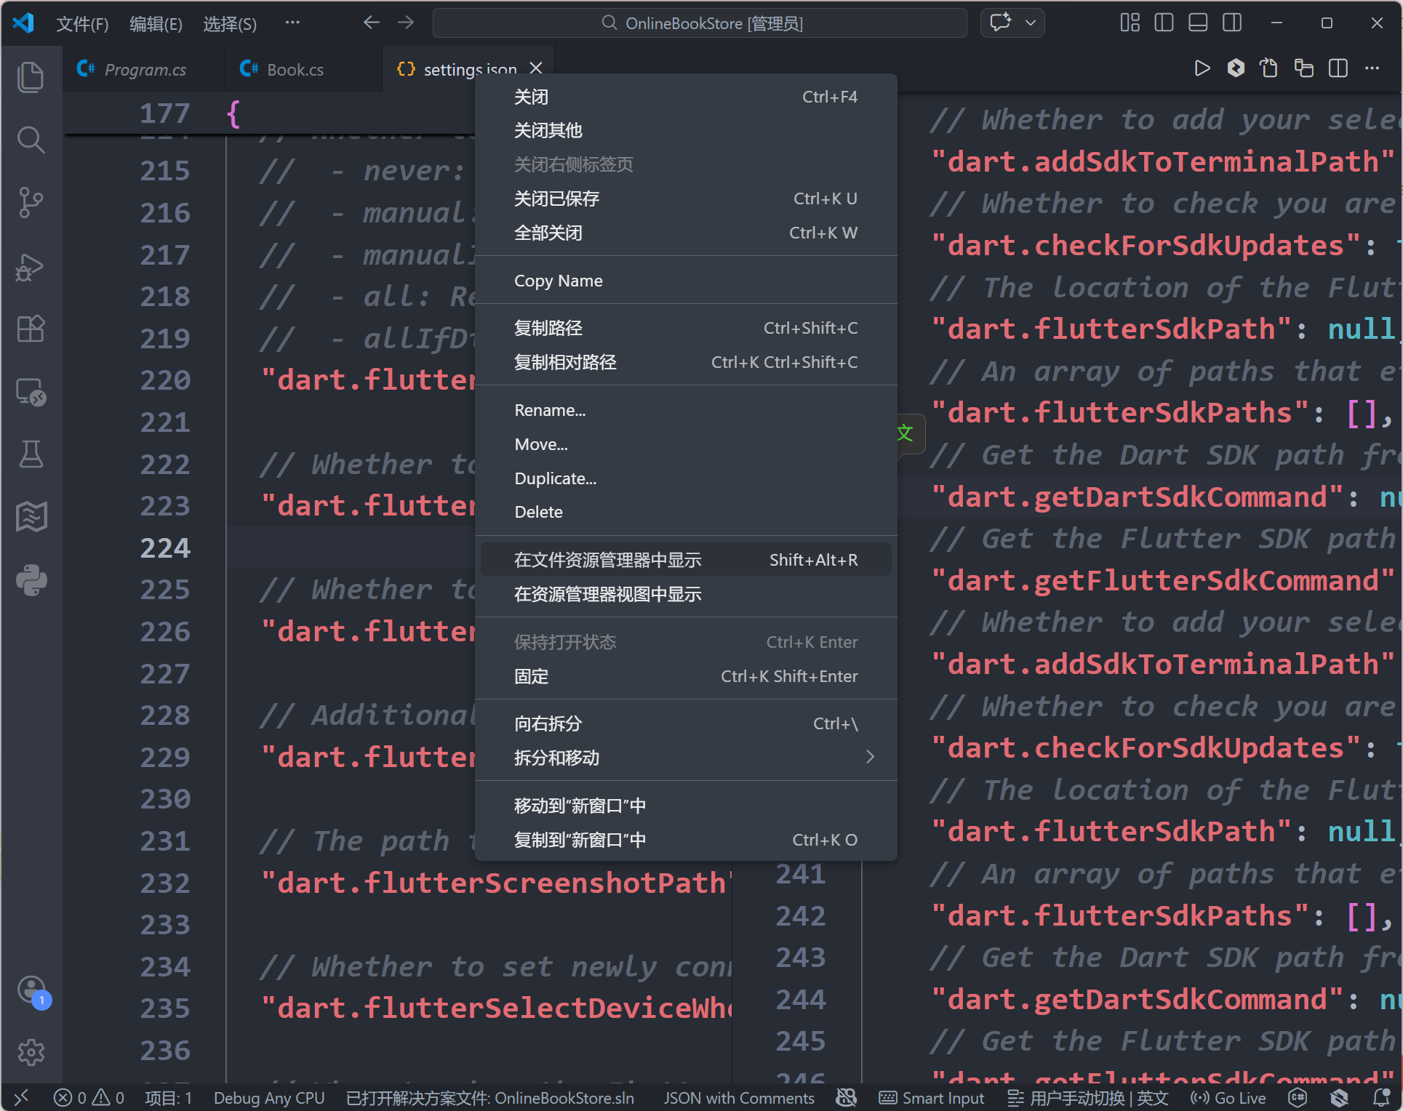Open the 编辑(E) menu
1403x1111 pixels.
click(x=156, y=23)
